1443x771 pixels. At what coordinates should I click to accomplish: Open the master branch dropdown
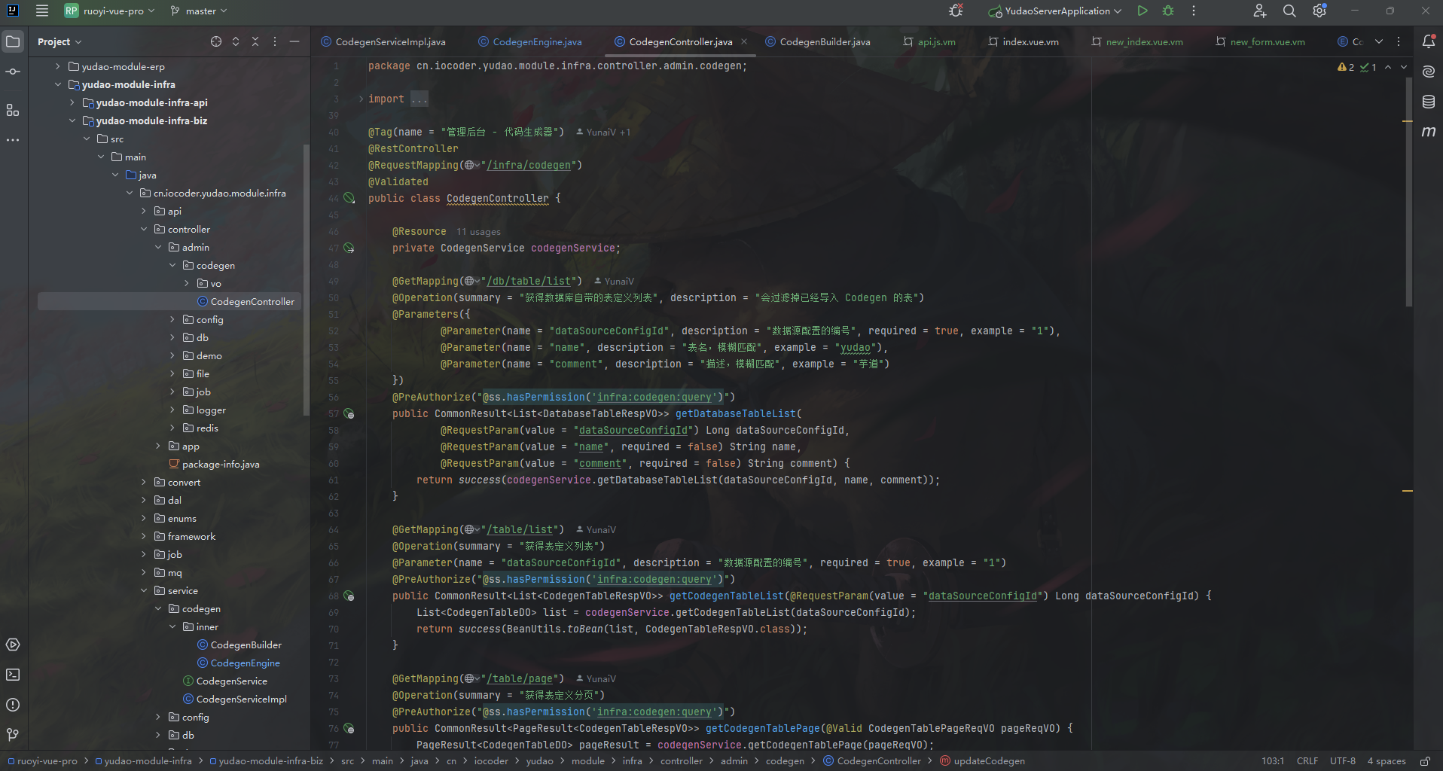point(199,11)
